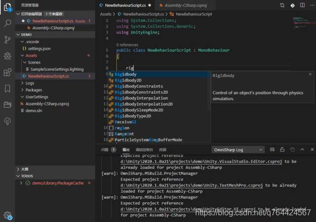Choose Rigidbody2D autocomplete suggestion
Viewport: 316px width, 222px height.
159,80
